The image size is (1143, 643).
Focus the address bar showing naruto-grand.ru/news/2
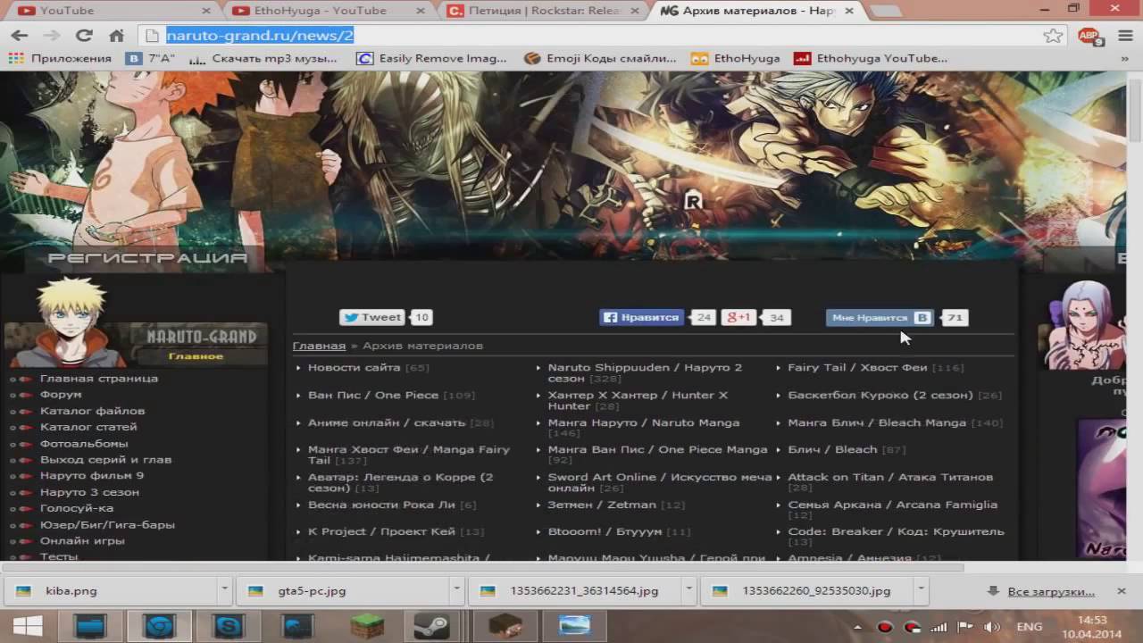pyautogui.click(x=589, y=36)
